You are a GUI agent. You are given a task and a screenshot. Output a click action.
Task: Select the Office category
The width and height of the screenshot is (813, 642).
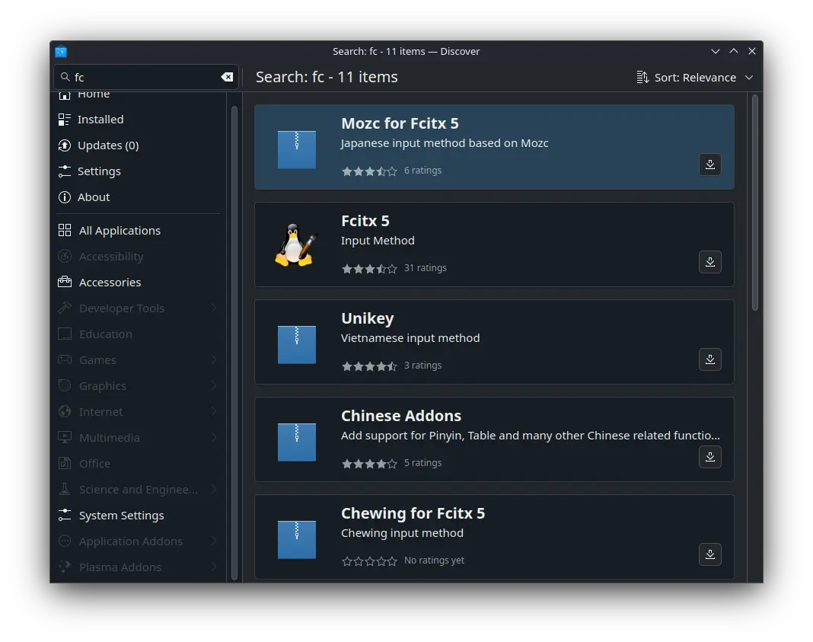tap(139, 464)
